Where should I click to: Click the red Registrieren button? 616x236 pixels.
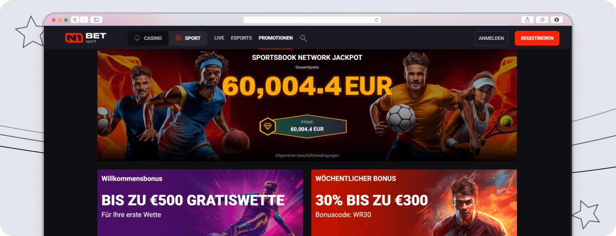coord(537,38)
